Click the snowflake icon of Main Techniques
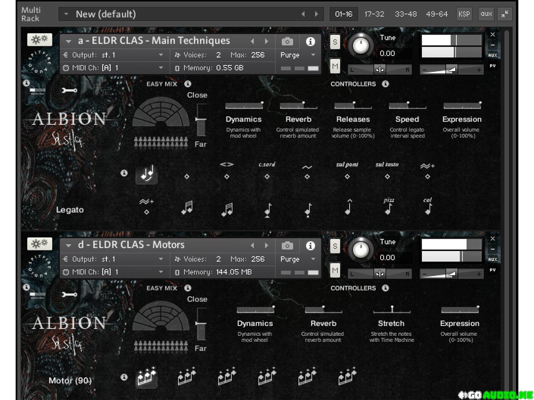This screenshot has height=400, width=534. pyautogui.click(x=40, y=40)
